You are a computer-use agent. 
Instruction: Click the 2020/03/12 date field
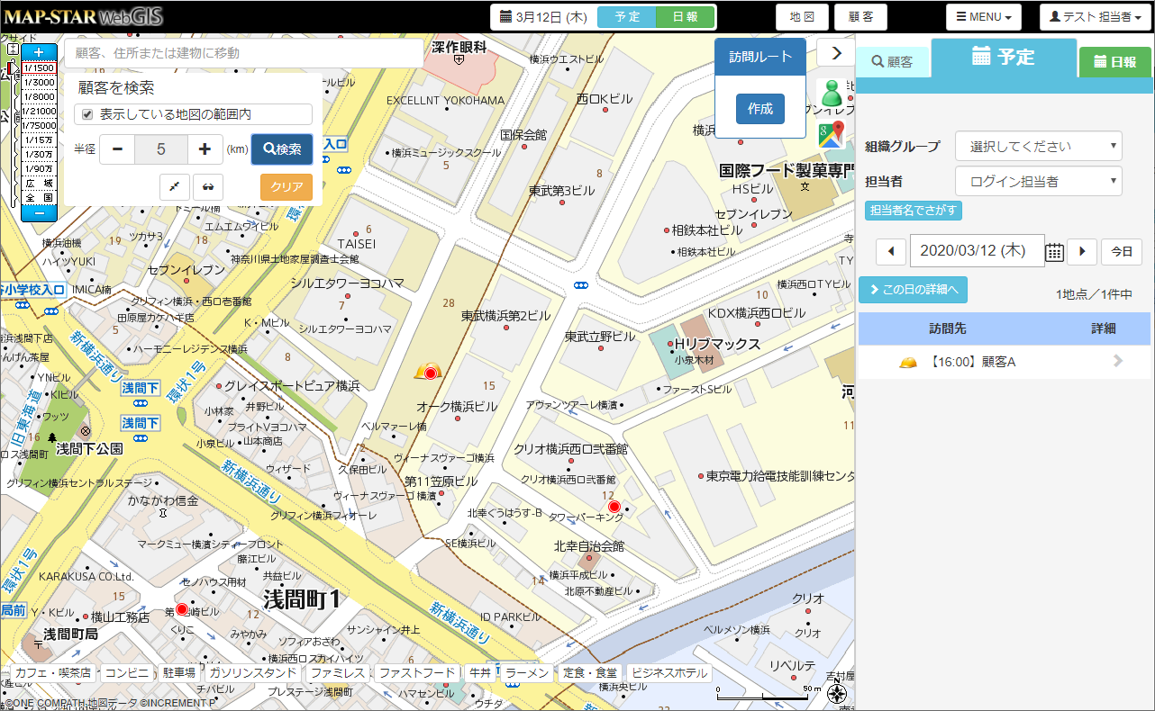tap(978, 252)
